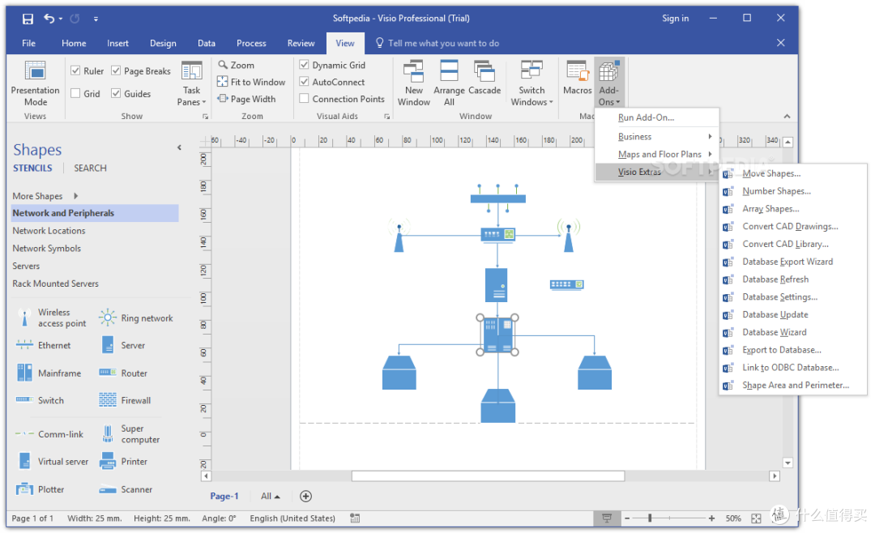This screenshot has width=875, height=533.
Task: Open the Add-Ons dropdown
Action: [x=608, y=83]
